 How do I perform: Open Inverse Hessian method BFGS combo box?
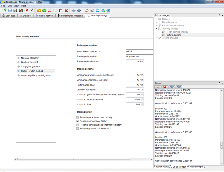139,52
